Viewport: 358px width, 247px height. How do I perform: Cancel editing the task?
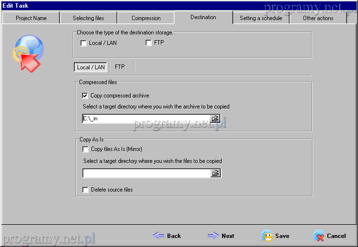(329, 236)
